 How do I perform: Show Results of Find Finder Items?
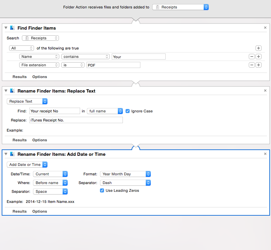(20, 77)
